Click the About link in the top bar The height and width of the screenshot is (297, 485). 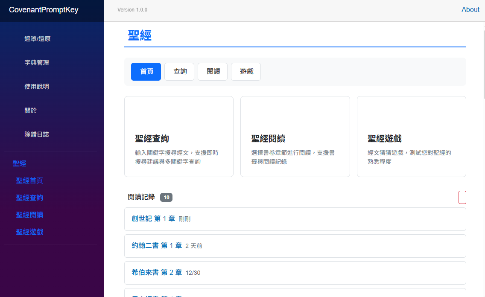pyautogui.click(x=470, y=10)
